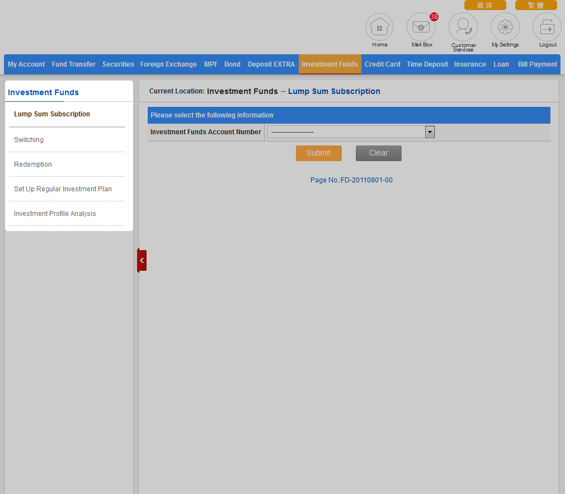Select Foreign Exchange in navigation bar

(x=168, y=64)
